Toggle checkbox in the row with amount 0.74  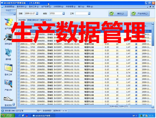click(136, 73)
